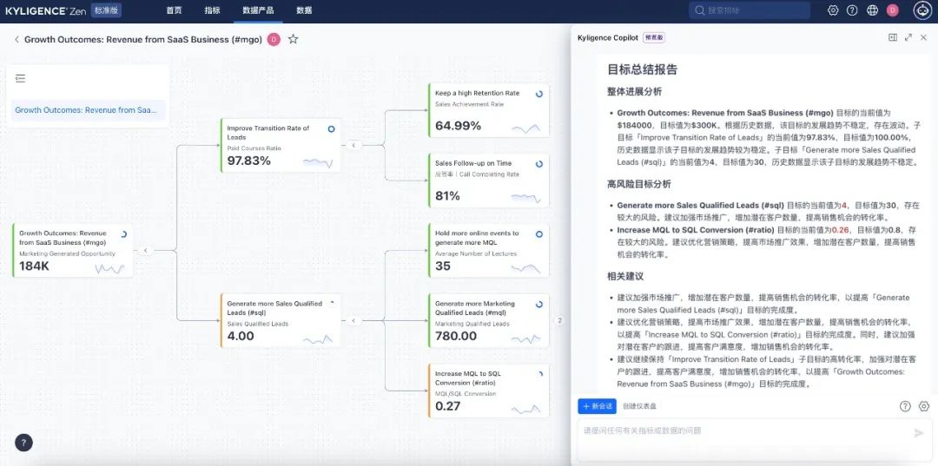938x466 pixels.
Task: Switch Copilot panel layout icon
Action: (x=893, y=37)
